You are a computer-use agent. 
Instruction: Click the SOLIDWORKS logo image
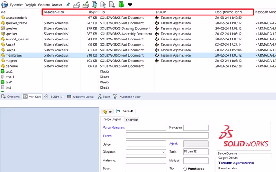coord(244,136)
